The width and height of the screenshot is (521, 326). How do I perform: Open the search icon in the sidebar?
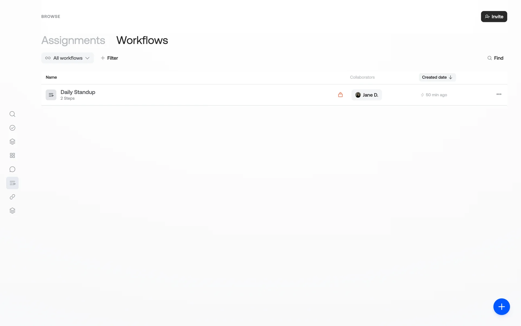tap(12, 114)
